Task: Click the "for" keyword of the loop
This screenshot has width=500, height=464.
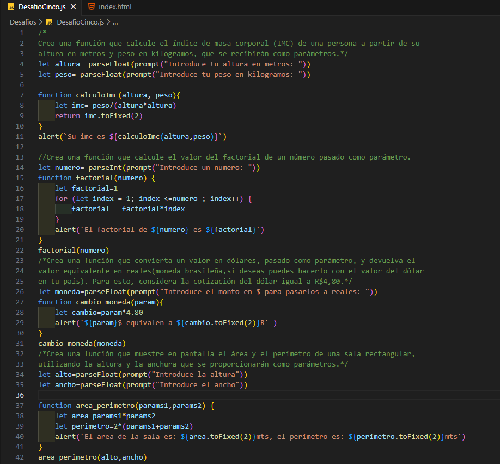Action: click(61, 199)
